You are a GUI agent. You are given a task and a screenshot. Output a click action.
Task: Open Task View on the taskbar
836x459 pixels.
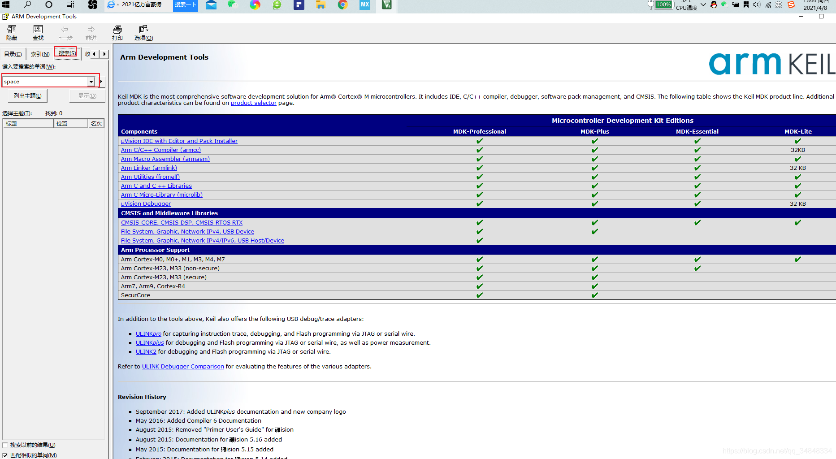[x=70, y=4]
